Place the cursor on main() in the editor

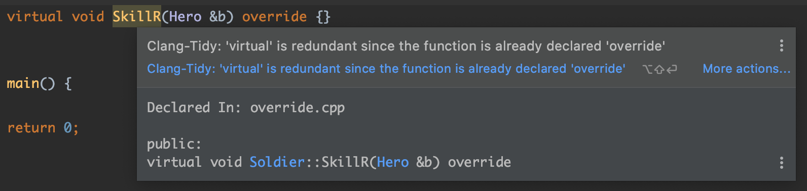30,83
